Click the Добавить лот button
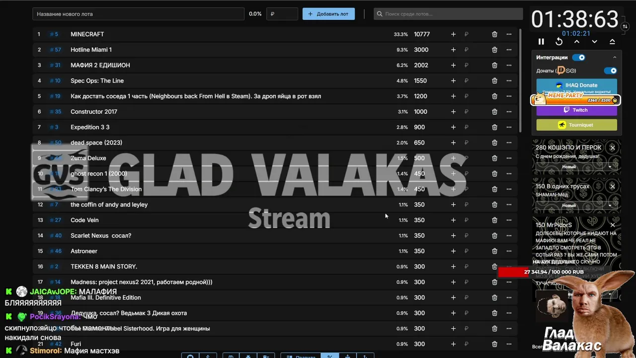This screenshot has height=358, width=636. pyautogui.click(x=328, y=14)
